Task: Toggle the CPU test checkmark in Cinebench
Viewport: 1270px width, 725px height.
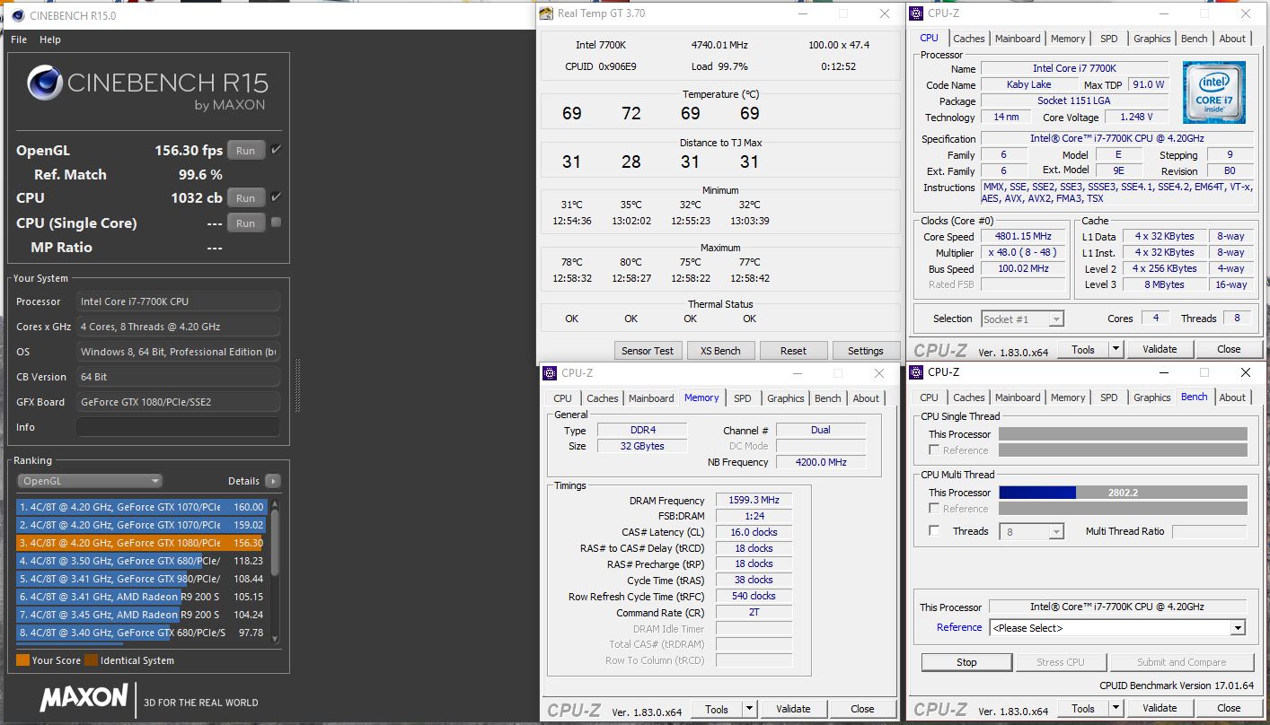Action: 277,197
